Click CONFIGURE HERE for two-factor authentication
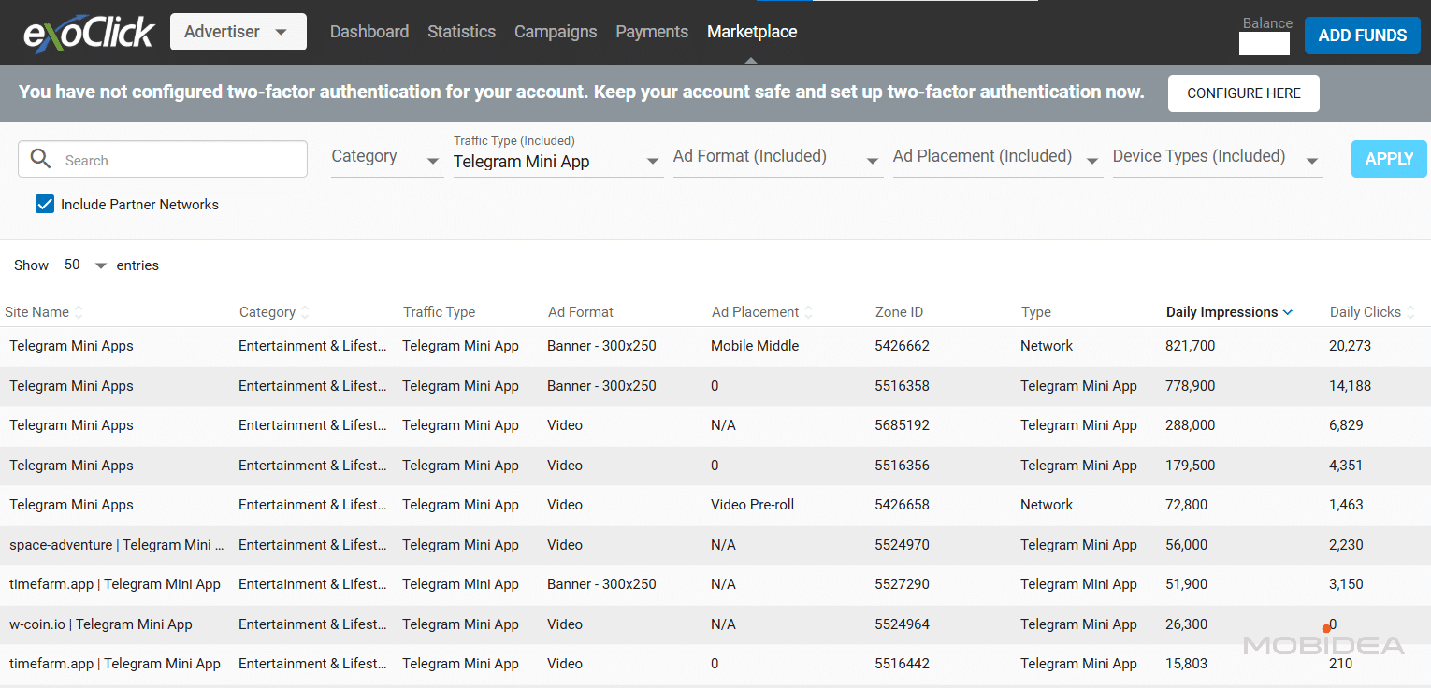Screen dimensions: 1431x688 point(1243,93)
